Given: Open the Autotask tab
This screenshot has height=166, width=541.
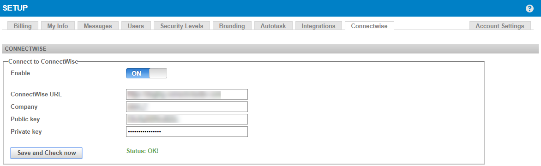Looking at the screenshot, I should click(273, 26).
